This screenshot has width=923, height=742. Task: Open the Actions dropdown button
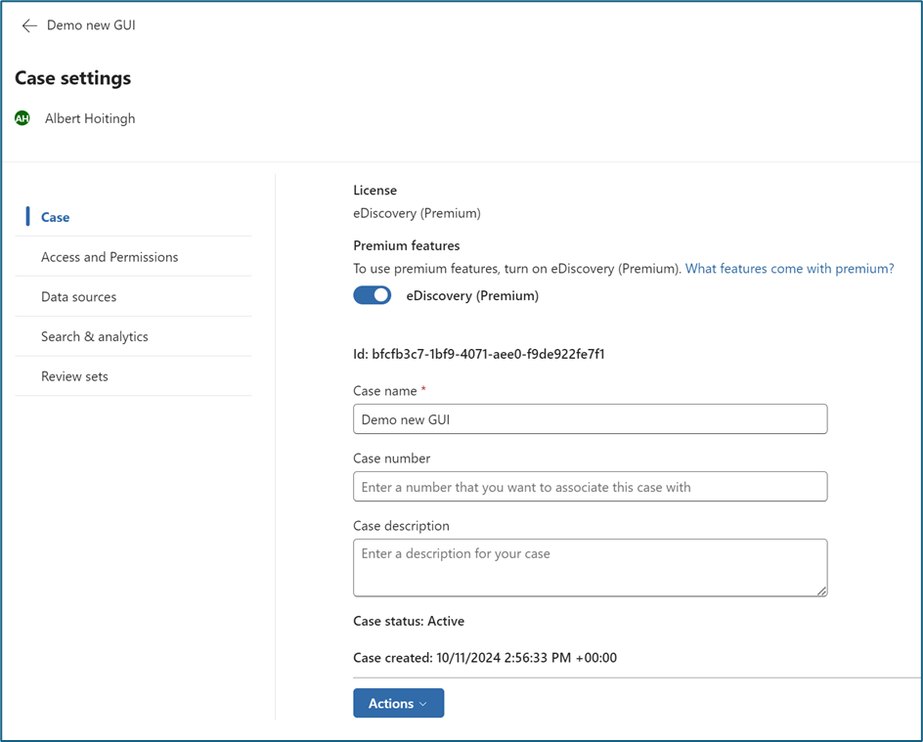point(398,703)
